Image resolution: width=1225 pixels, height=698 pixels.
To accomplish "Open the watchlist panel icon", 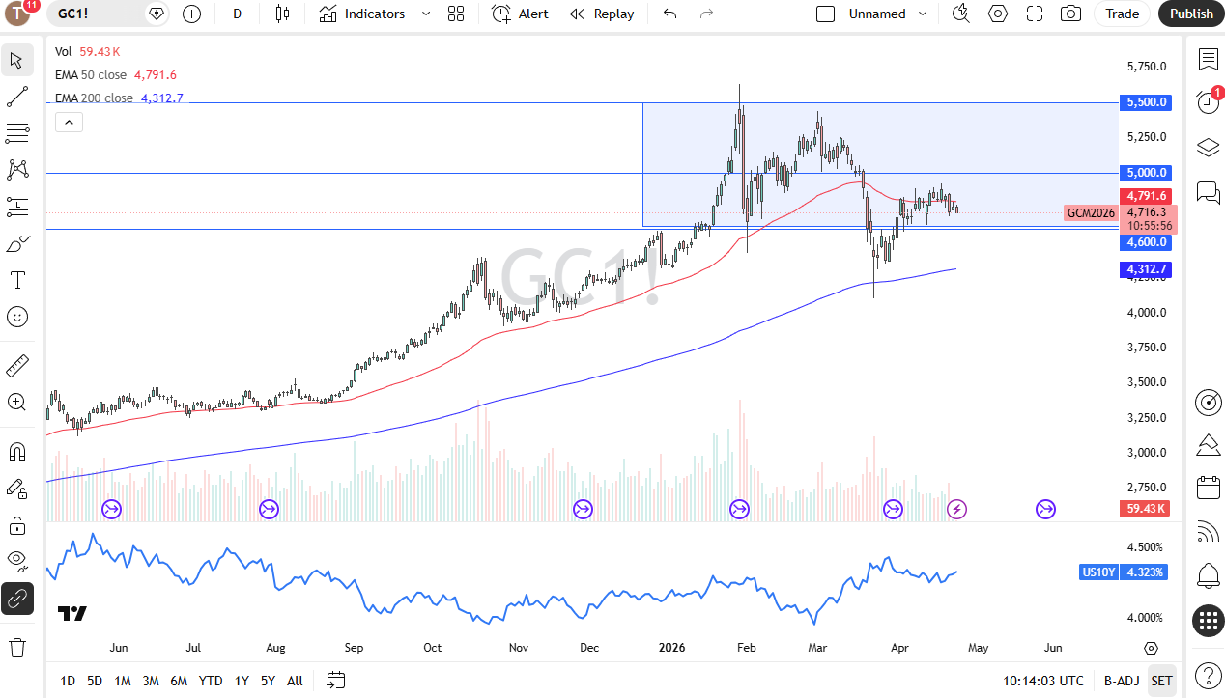I will coord(1208,60).
